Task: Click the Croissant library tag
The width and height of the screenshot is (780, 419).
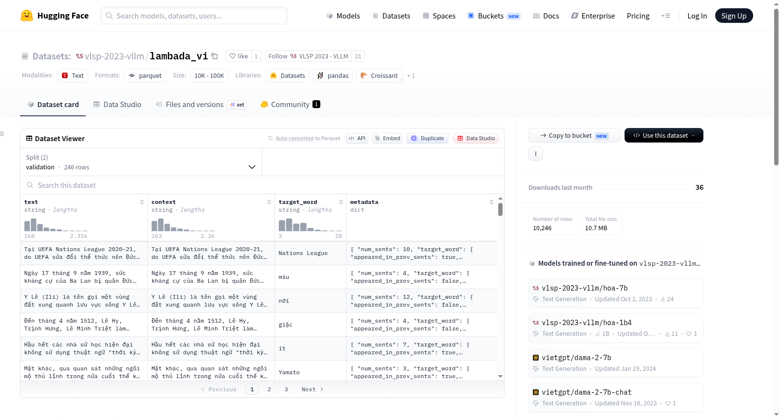Action: (379, 75)
